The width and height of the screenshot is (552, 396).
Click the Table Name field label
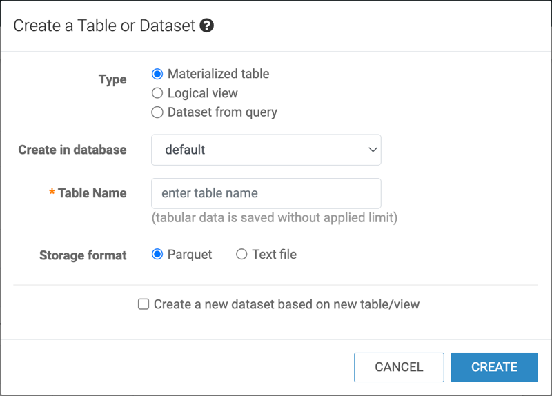point(92,193)
